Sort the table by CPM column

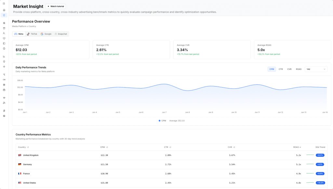tap(104, 147)
